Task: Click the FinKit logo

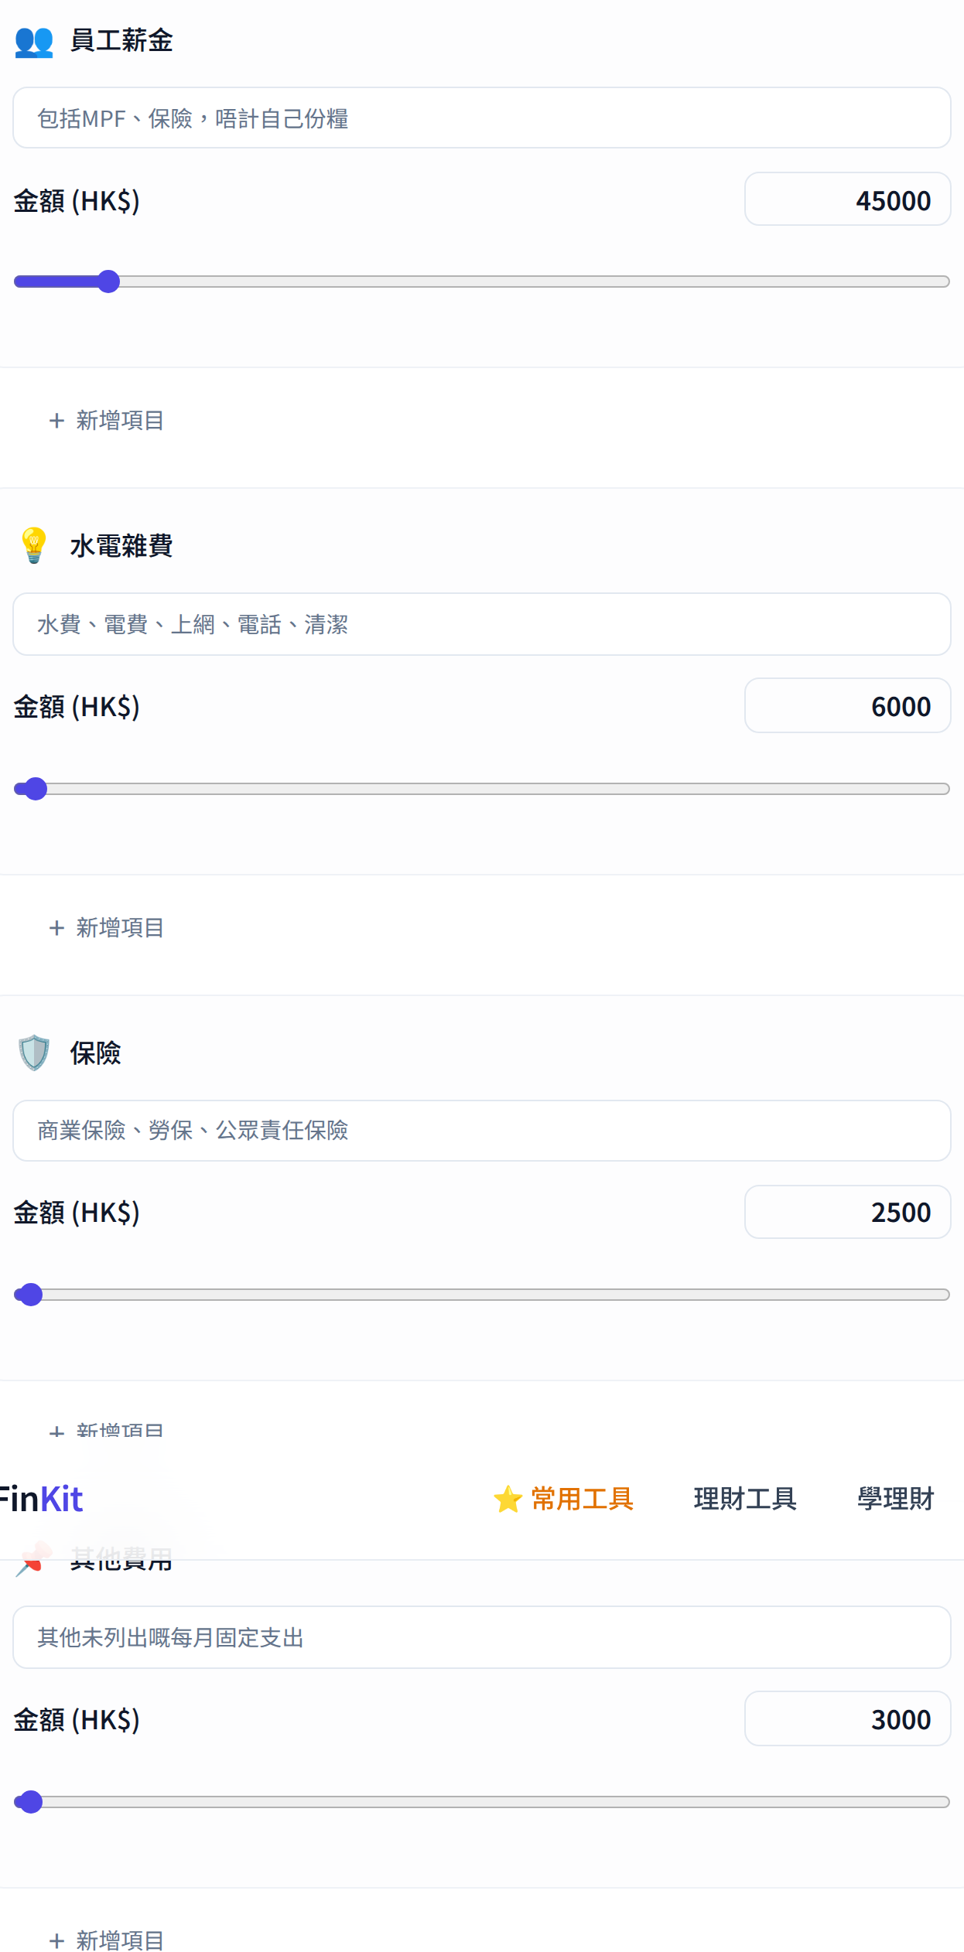Action: click(42, 1499)
